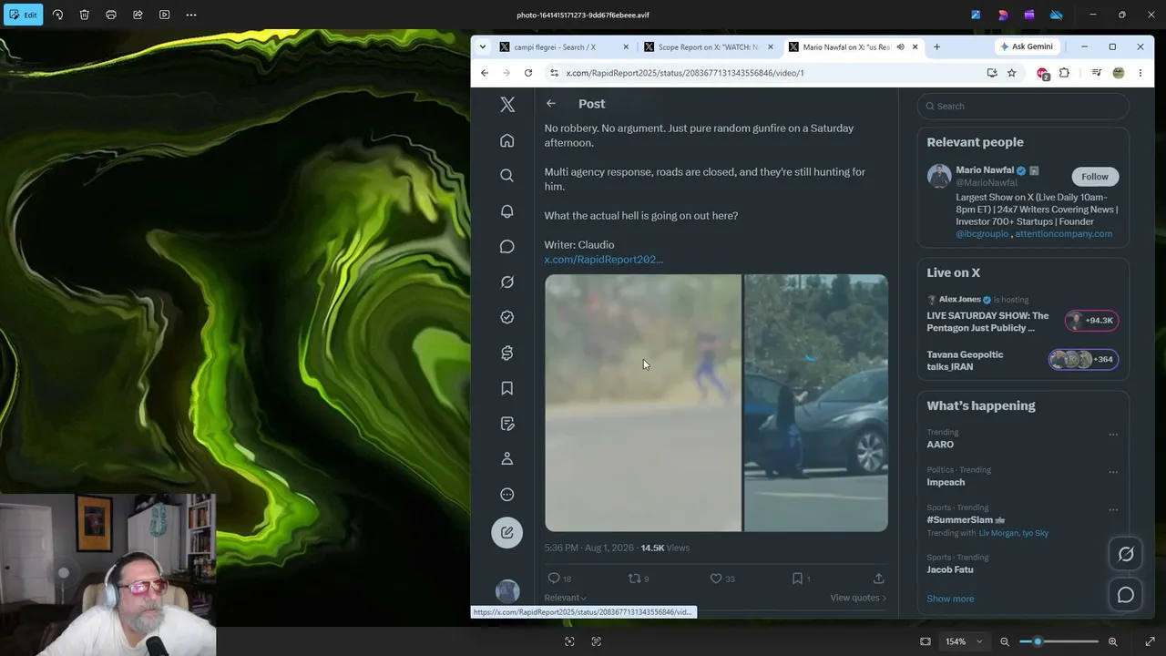Open the Chrome profile avatar
The image size is (1166, 656).
coord(1119,73)
